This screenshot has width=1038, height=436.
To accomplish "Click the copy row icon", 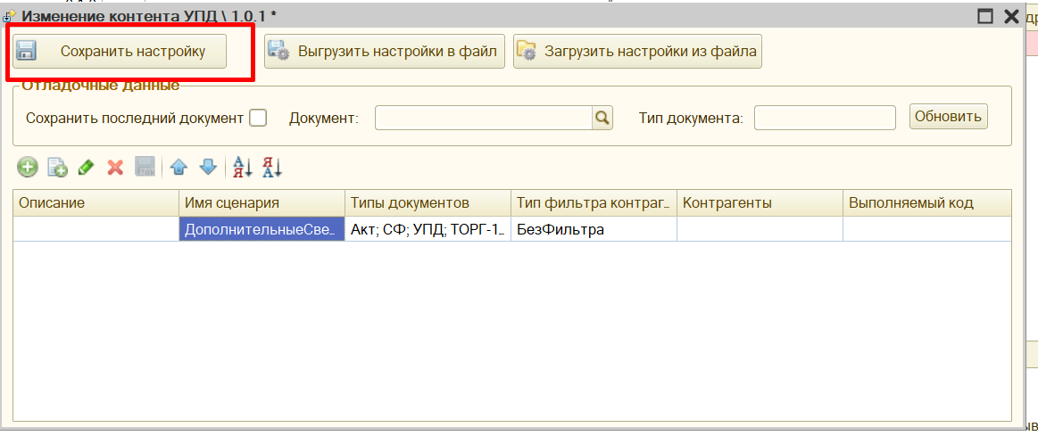I will pos(57,167).
